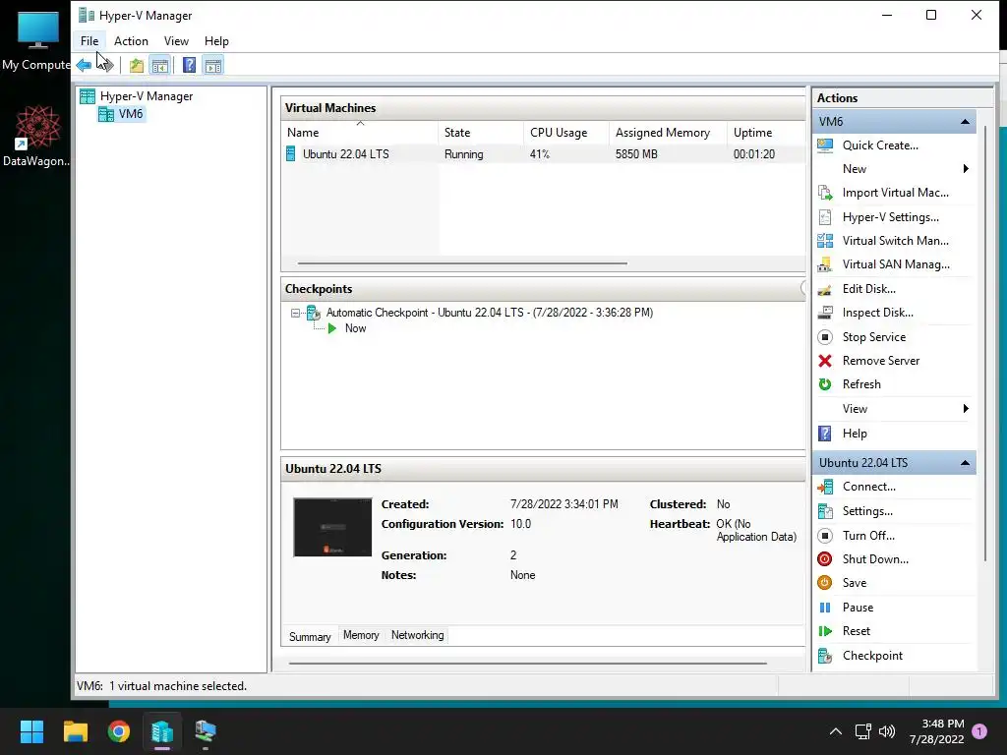Click the Stop Service icon
The height and width of the screenshot is (755, 1007).
coord(825,337)
